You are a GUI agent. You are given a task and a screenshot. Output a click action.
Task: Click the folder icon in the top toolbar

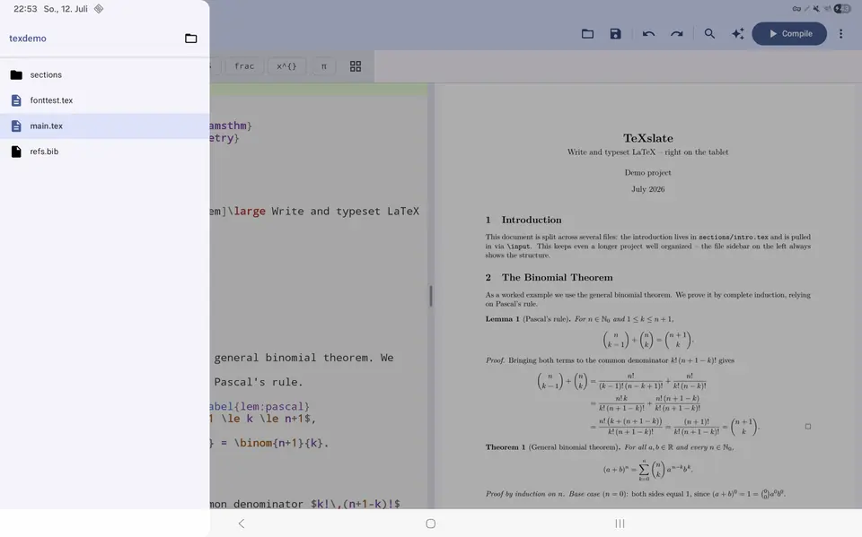(587, 34)
